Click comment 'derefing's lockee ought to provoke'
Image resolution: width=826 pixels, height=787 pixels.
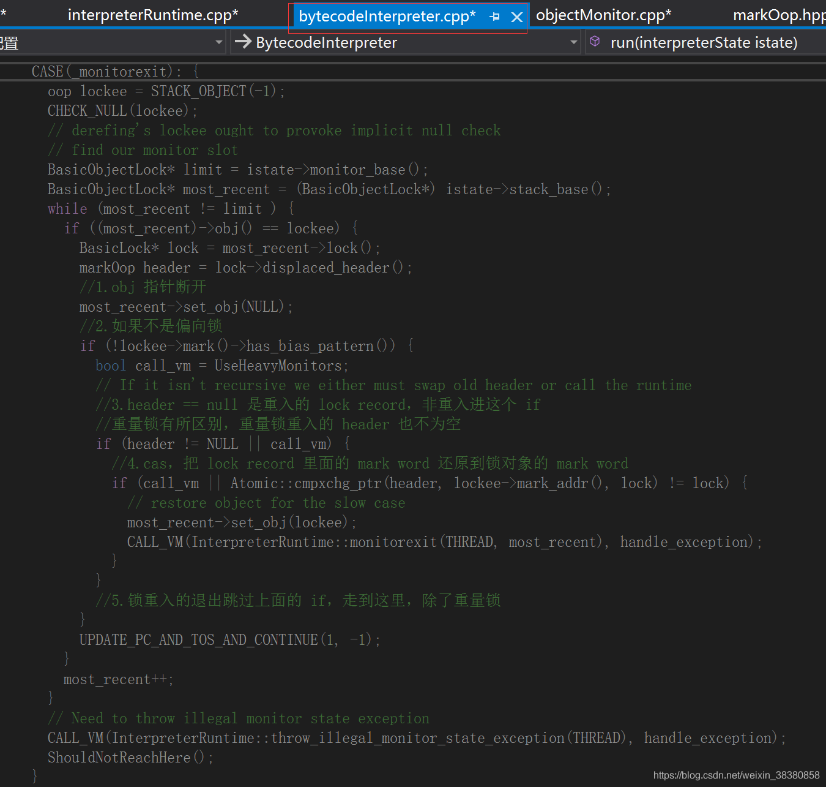click(274, 130)
